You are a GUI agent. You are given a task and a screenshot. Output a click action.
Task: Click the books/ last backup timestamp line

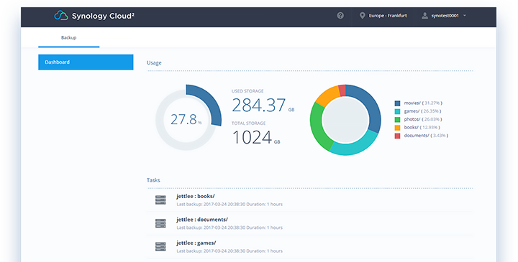tap(230, 205)
